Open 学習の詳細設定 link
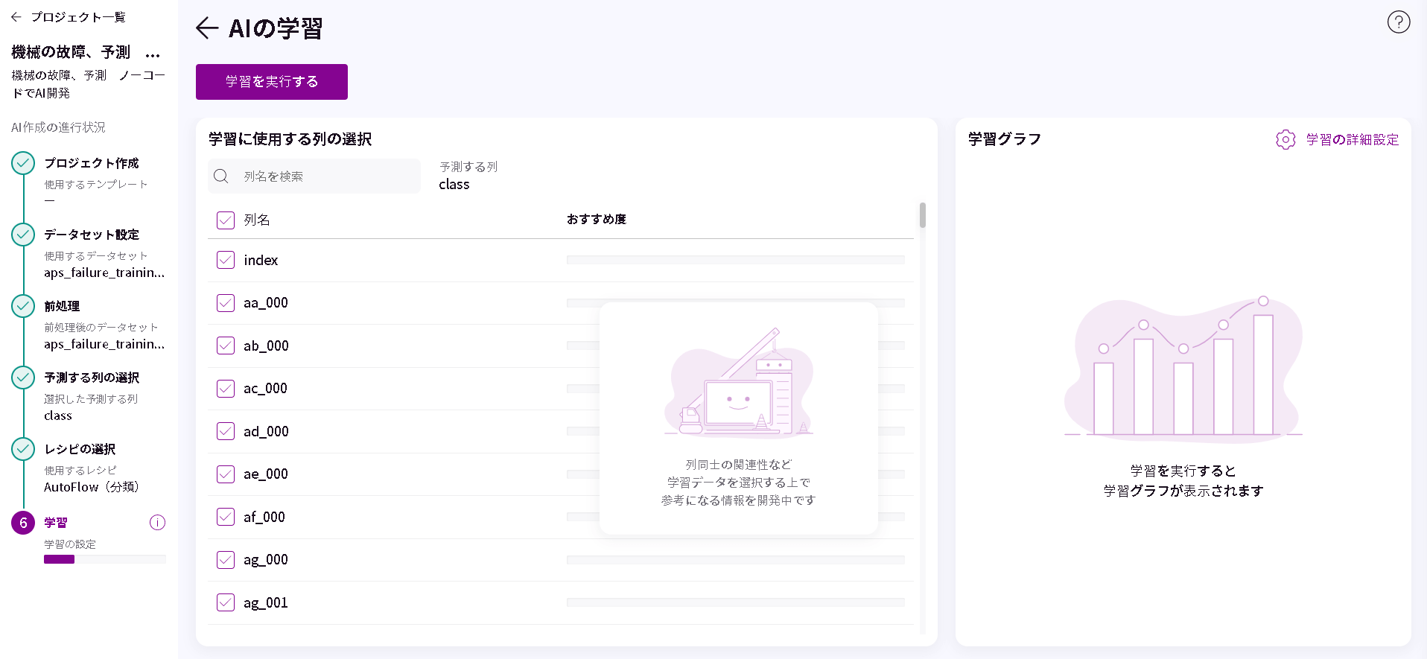The width and height of the screenshot is (1427, 659). click(1353, 139)
